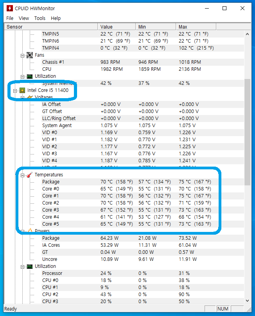Click the Temperatures thermometer icon
The height and width of the screenshot is (316, 255).
(30, 175)
